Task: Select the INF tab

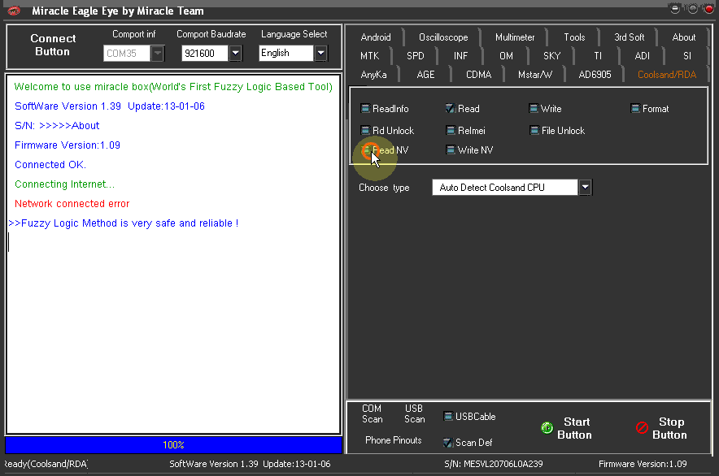Action: tap(460, 56)
